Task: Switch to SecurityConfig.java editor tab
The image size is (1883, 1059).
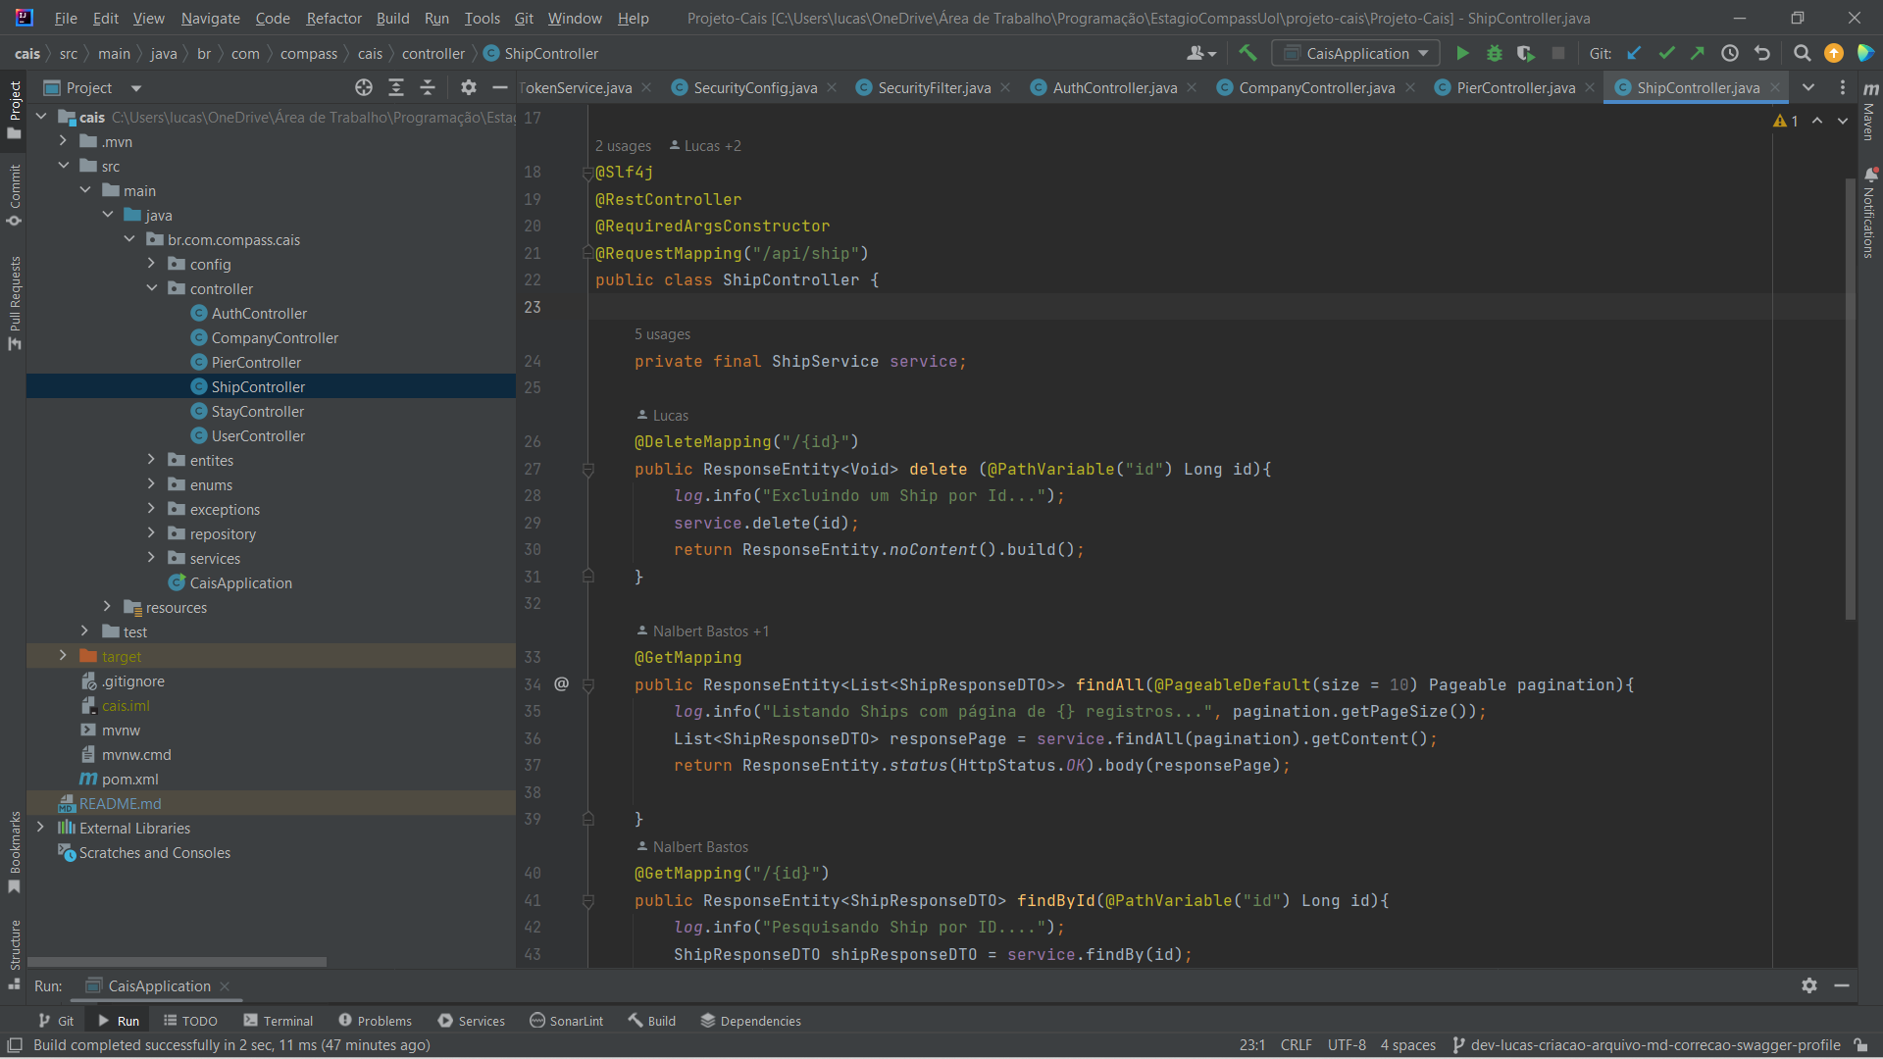Action: [x=755, y=88]
